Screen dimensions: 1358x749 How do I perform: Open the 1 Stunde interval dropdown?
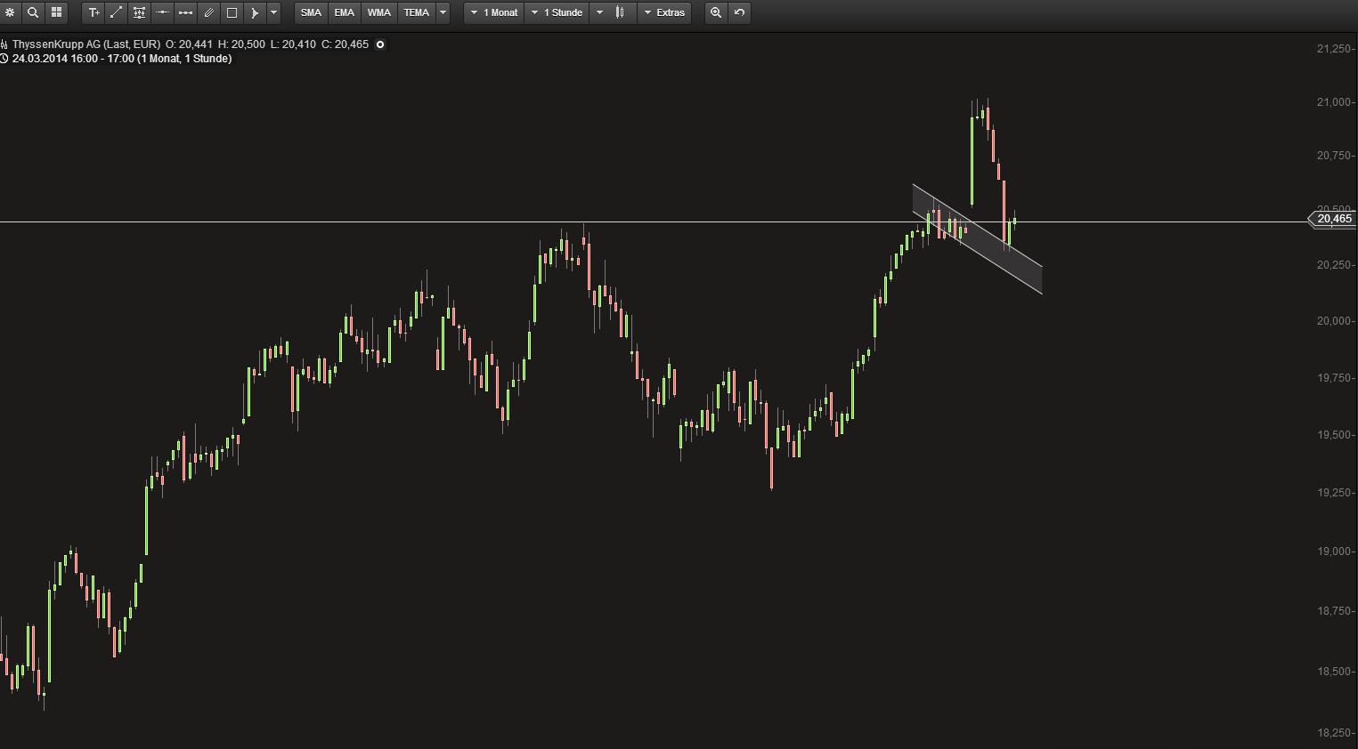(x=557, y=12)
